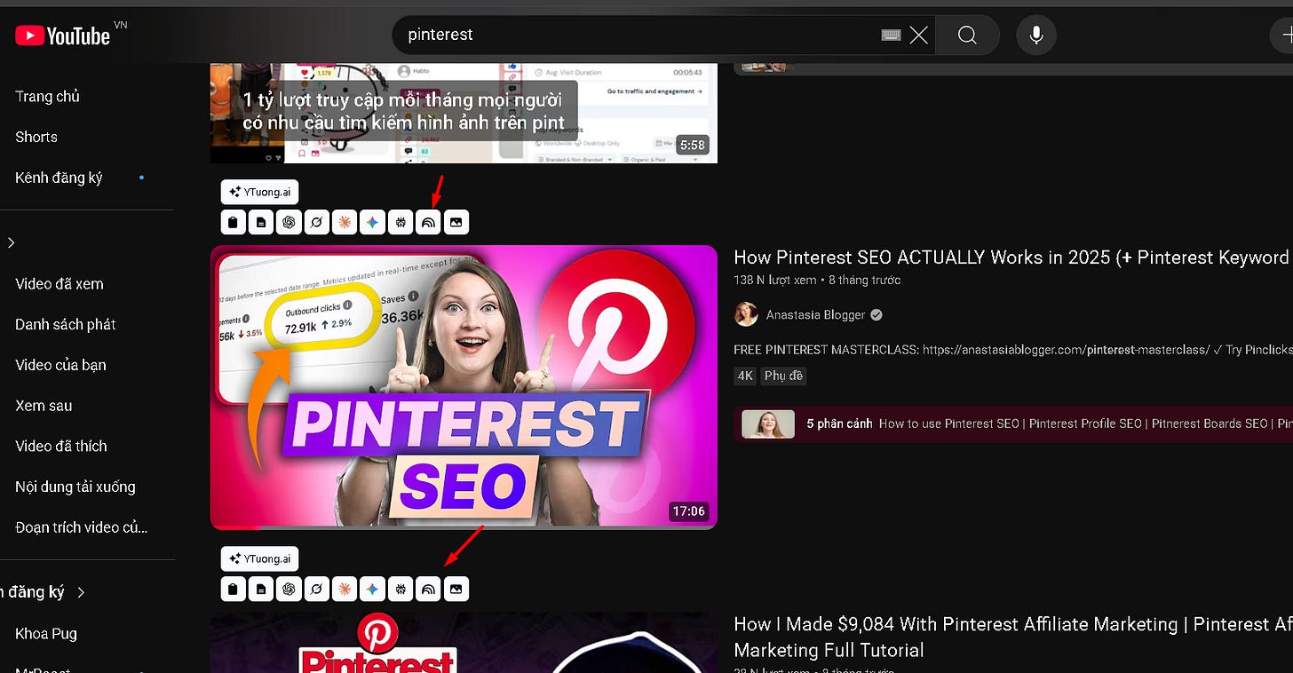Play the Pinterest SEO video thumbnail
Image resolution: width=1293 pixels, height=673 pixels.
pyautogui.click(x=464, y=387)
